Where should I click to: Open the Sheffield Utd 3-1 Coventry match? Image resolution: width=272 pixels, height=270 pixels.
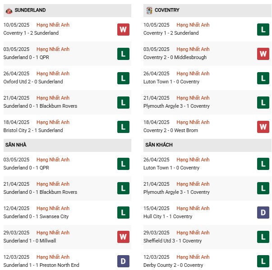(172, 241)
